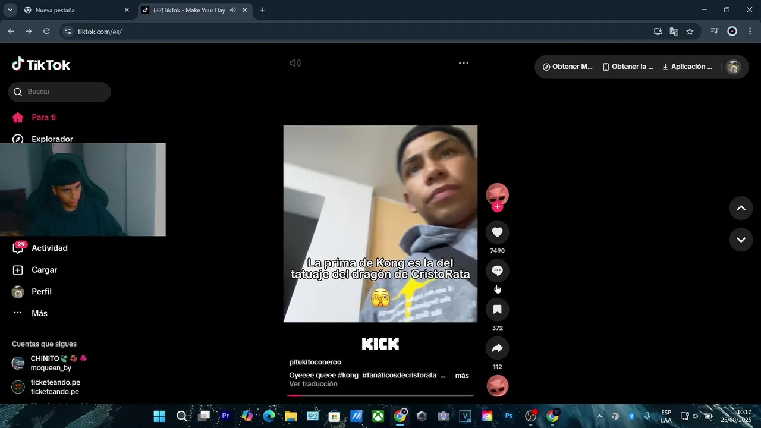
Task: Open Actividad notifications
Action: (40, 248)
